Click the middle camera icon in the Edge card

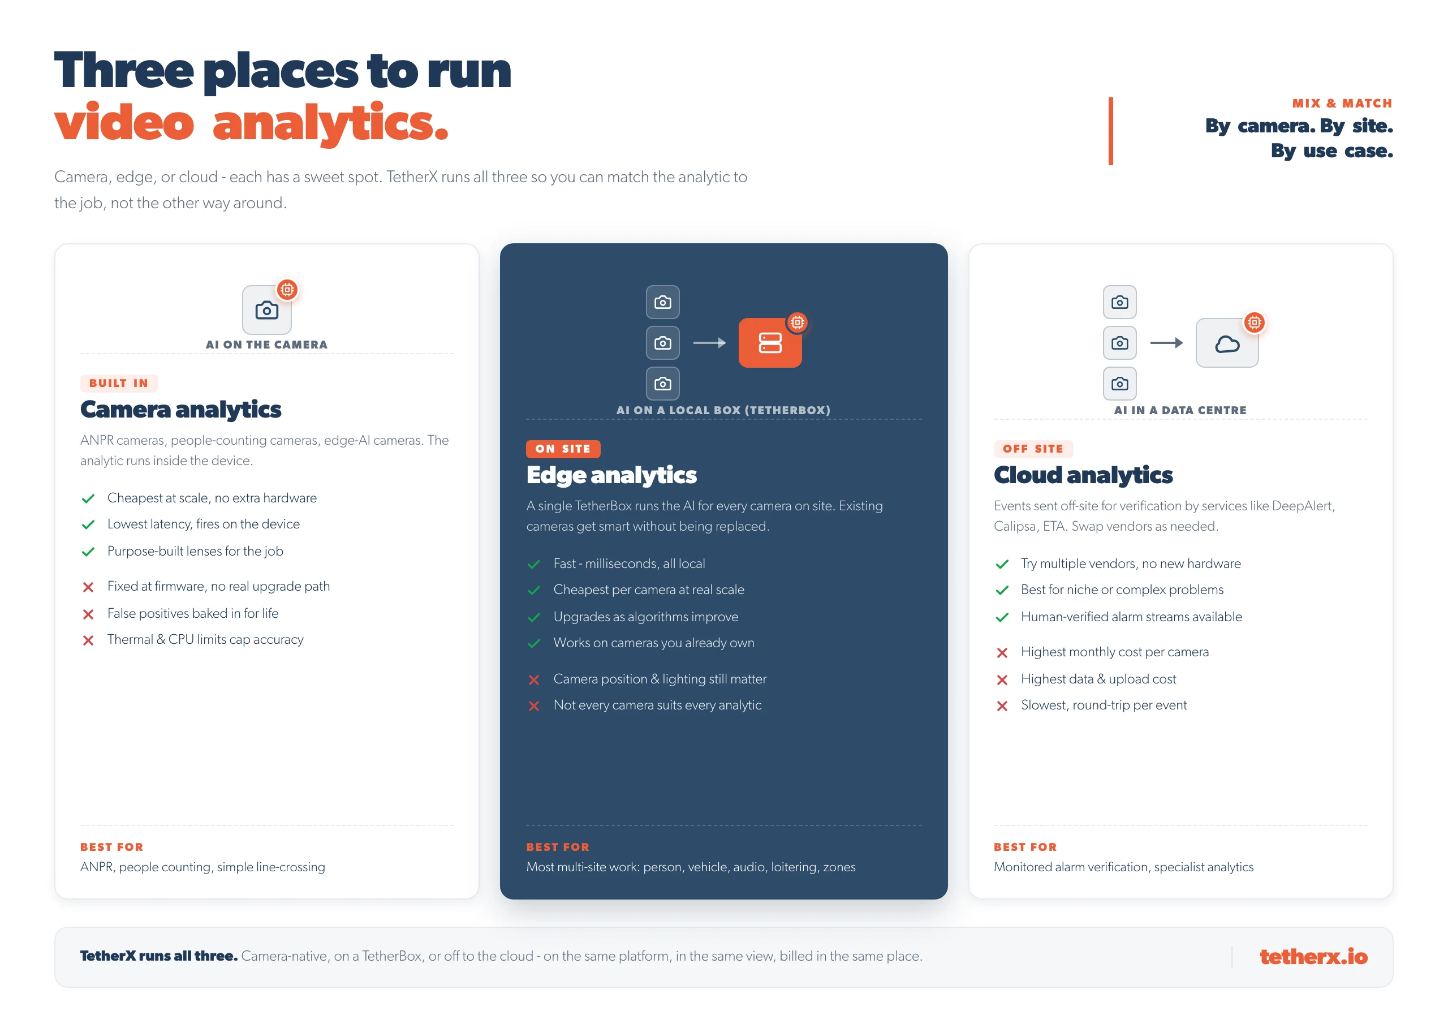663,343
